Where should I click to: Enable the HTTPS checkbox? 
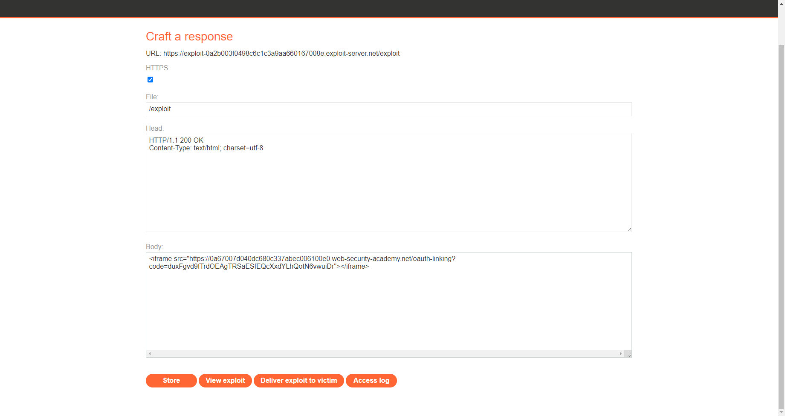[150, 80]
